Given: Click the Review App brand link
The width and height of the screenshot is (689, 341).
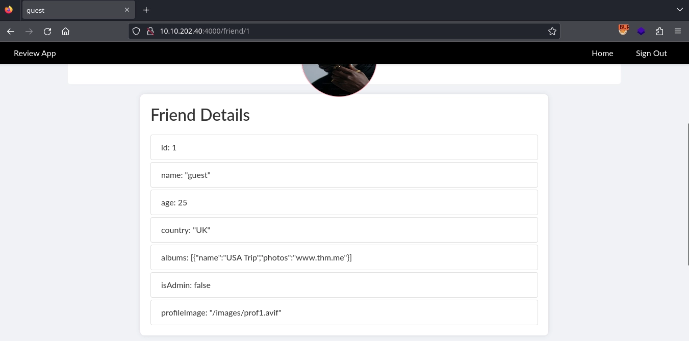Looking at the screenshot, I should click(x=35, y=53).
